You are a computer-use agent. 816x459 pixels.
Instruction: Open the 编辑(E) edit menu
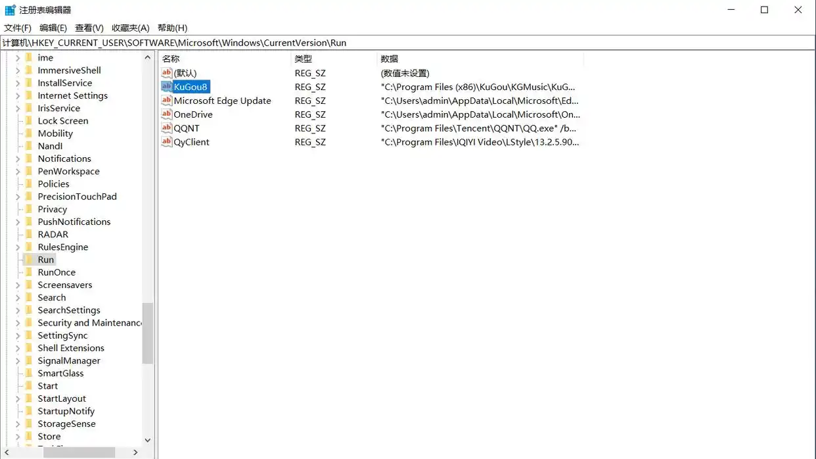coord(53,28)
